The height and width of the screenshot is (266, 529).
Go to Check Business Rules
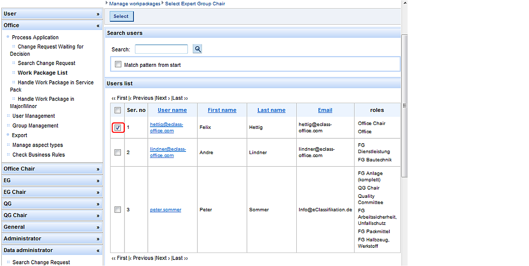(38, 155)
